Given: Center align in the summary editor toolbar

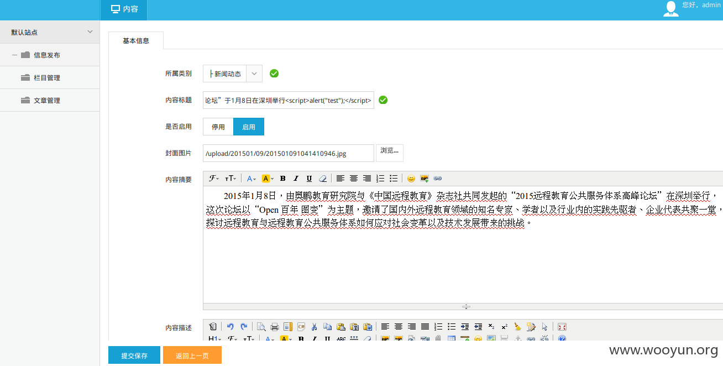Looking at the screenshot, I should tap(354, 179).
